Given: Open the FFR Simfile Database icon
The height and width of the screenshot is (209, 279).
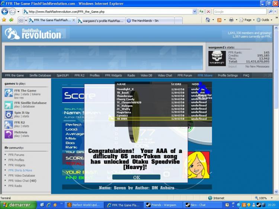Looking at the screenshot, I should click(x=9, y=105).
